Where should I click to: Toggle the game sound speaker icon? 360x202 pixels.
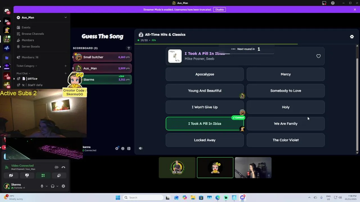tap(141, 148)
